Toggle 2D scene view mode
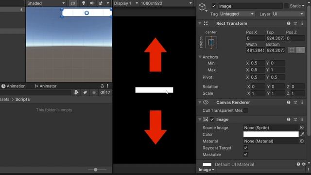Screen dimensions: 311x175 pyautogui.click(x=72, y=3)
